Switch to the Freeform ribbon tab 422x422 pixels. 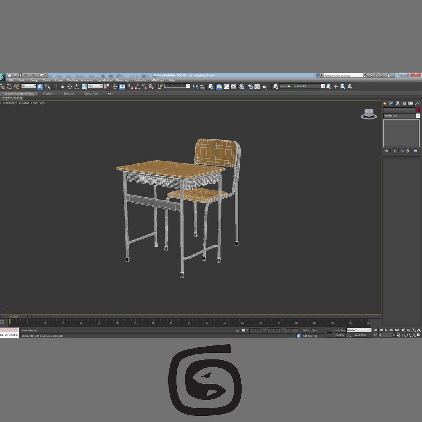[49, 94]
